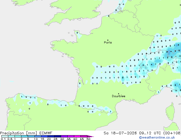The width and height of the screenshot is (181, 140).
Task: Pick magenta swatch between 35 and 40
Action: pos(71,136)
